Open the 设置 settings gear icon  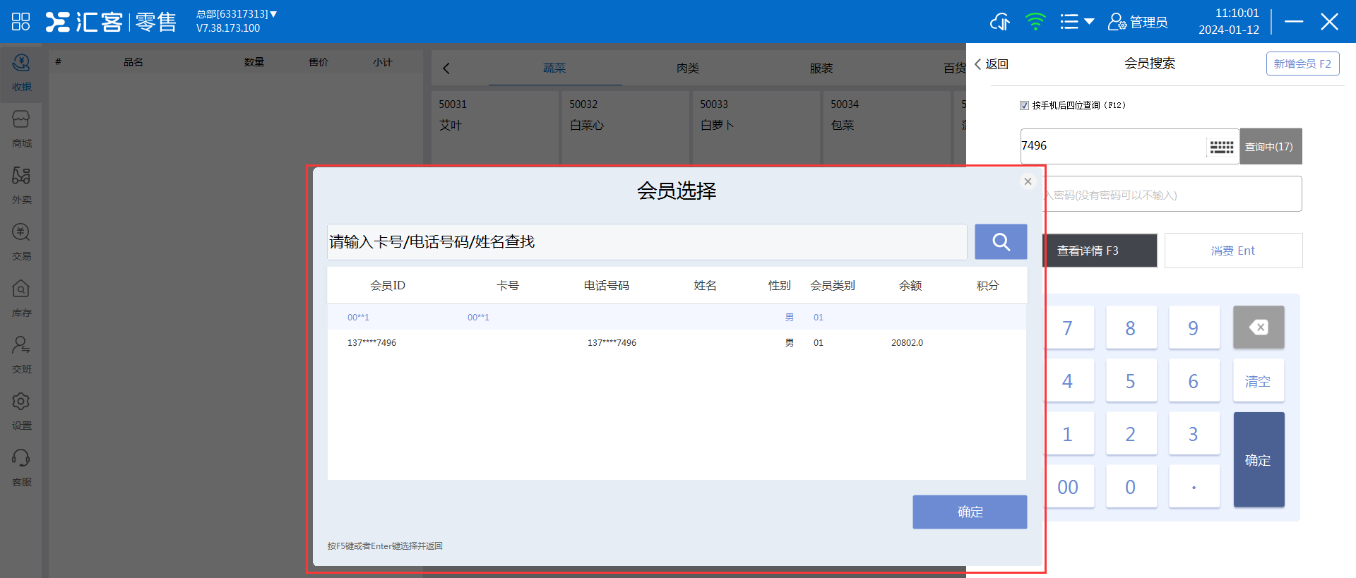[x=21, y=411]
